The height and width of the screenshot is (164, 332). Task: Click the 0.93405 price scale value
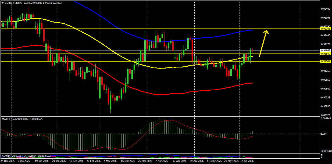click(x=325, y=9)
